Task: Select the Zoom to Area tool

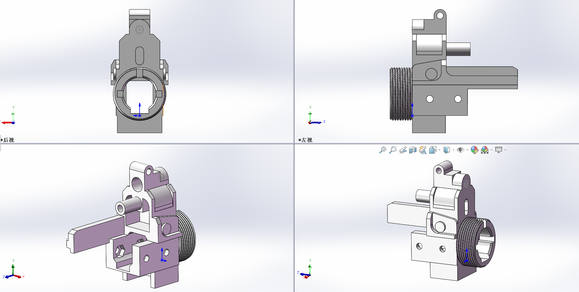Action: [393, 150]
